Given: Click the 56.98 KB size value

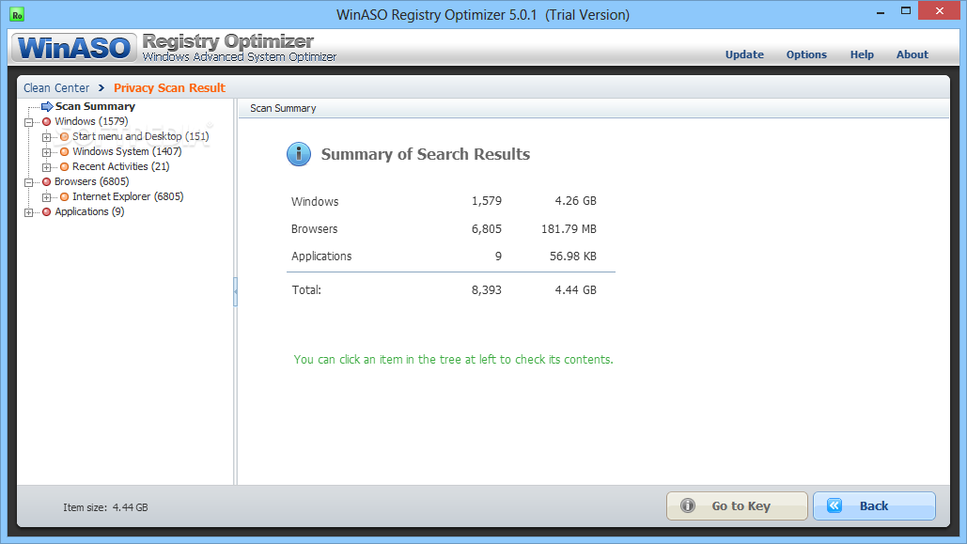Looking at the screenshot, I should (x=573, y=256).
